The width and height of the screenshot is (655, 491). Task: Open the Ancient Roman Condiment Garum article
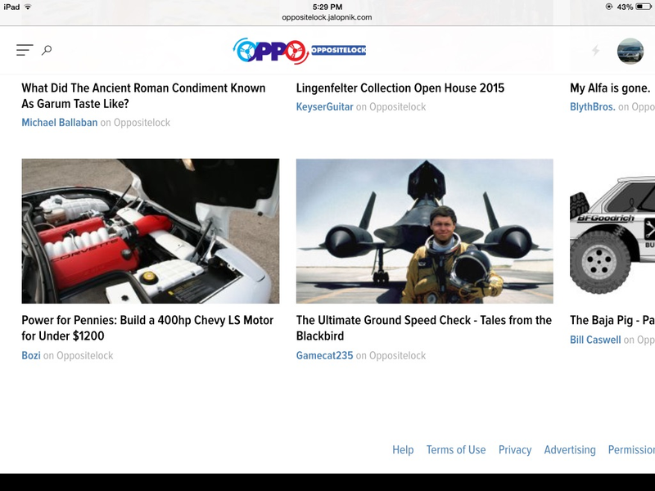(x=143, y=96)
